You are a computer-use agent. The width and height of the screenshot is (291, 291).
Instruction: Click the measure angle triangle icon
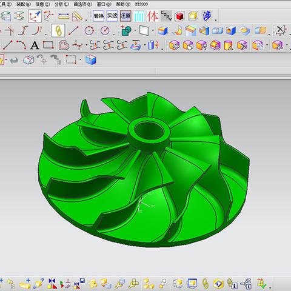click(78, 16)
